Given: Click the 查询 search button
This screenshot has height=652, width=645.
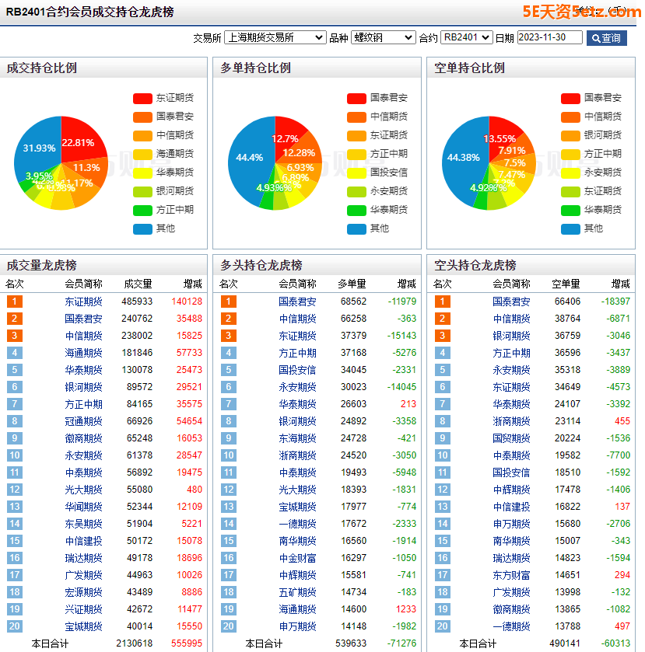Looking at the screenshot, I should click(606, 38).
